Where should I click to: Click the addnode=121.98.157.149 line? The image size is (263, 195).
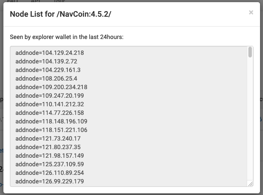tap(50, 156)
